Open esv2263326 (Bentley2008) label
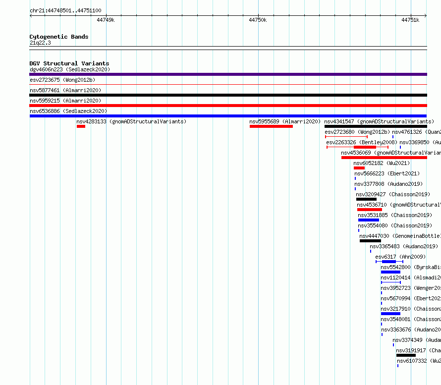Image resolution: width=441 pixels, height=385 pixels. (362, 142)
